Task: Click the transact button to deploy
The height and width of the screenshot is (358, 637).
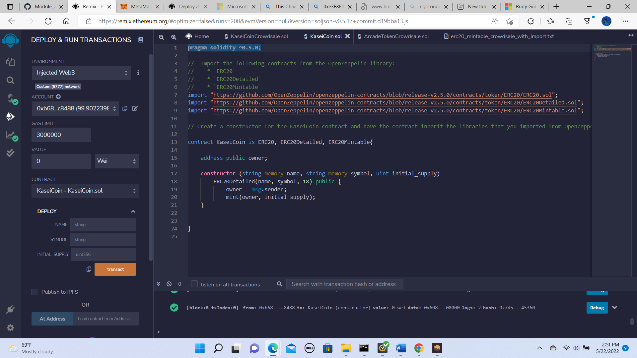Action: point(115,269)
